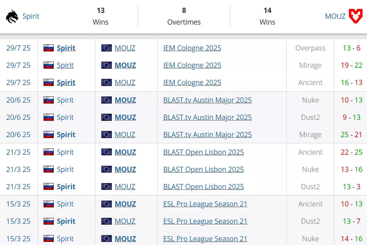Click the Russian flag in the 13 - 16 Nuke row

point(49,169)
